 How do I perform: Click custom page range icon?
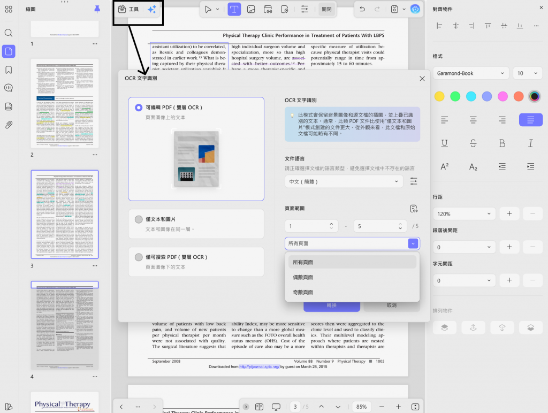414,209
